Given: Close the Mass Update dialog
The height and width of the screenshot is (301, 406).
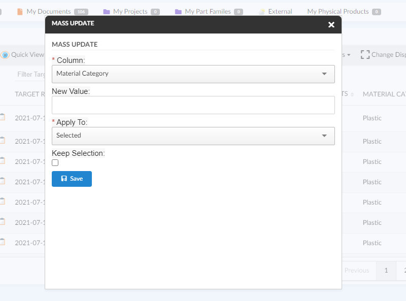Looking at the screenshot, I should [331, 24].
